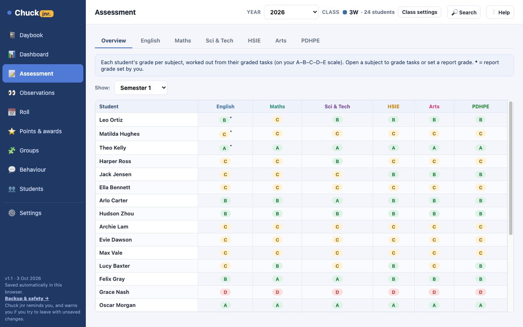Viewport: 523px width, 327px height.
Task: Click Jack Jensen's HSIE B grade
Action: coord(394,174)
